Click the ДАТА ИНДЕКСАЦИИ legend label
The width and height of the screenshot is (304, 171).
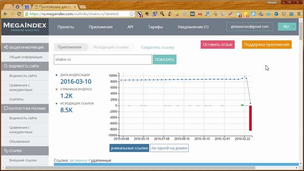point(75,75)
